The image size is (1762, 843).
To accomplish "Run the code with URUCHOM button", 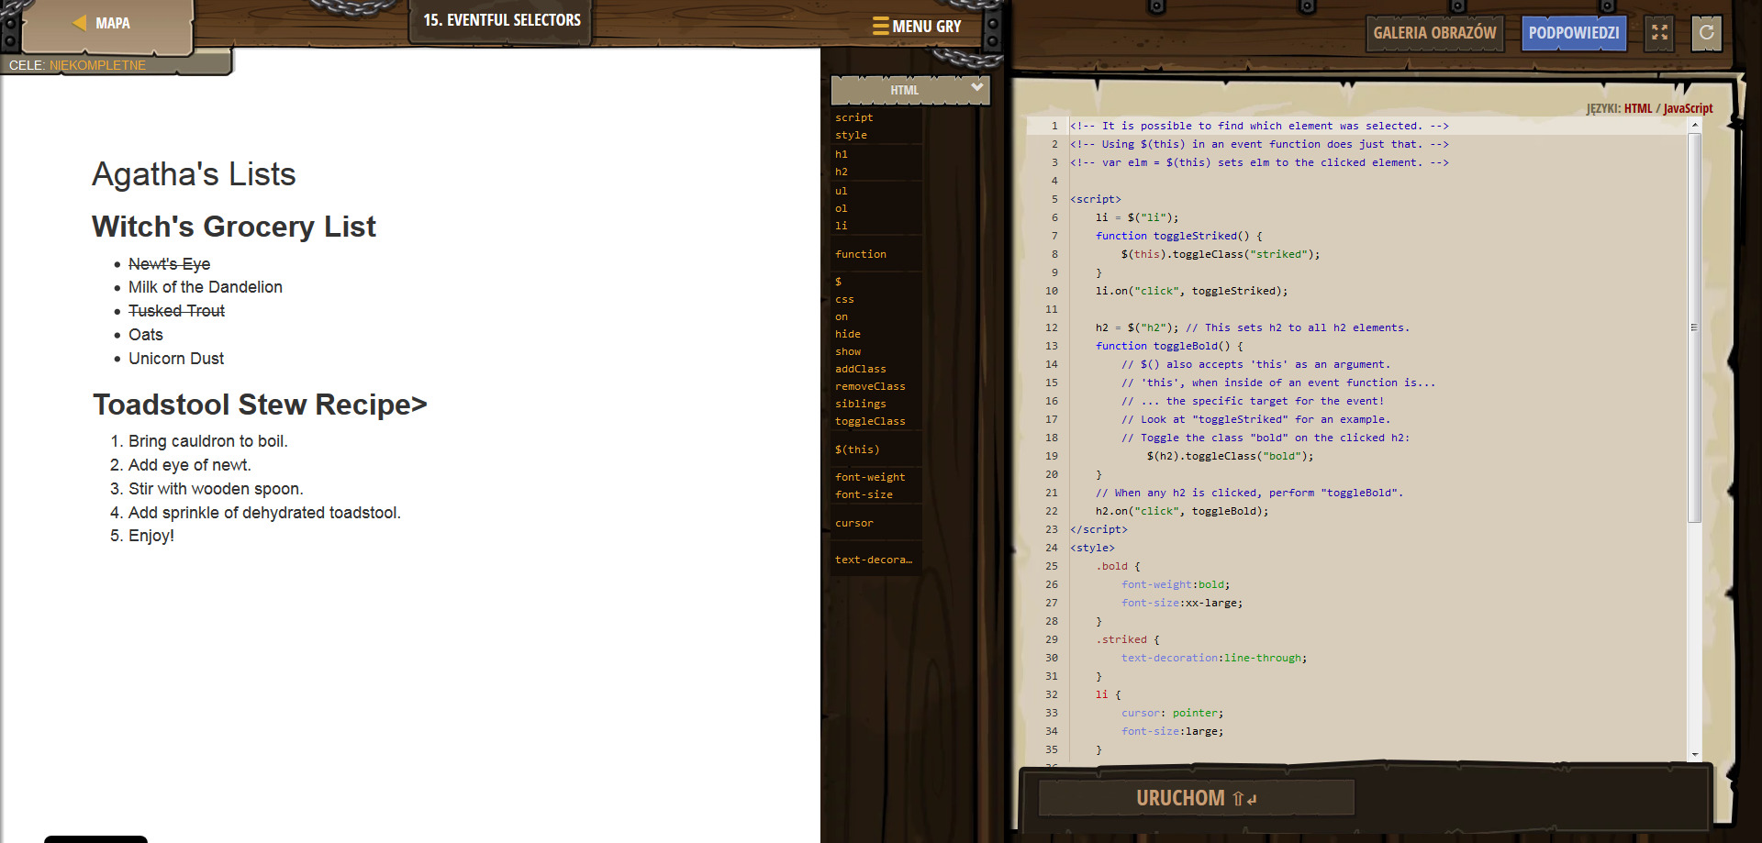I will (1196, 798).
